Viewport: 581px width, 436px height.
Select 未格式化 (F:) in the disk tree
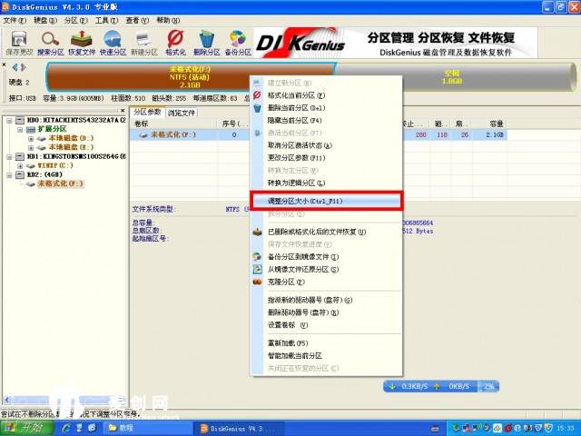click(60, 183)
